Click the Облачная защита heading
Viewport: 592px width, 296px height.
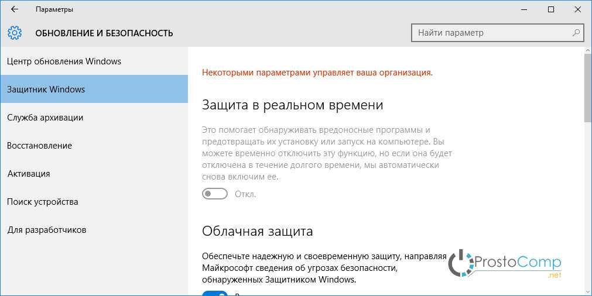tap(258, 230)
